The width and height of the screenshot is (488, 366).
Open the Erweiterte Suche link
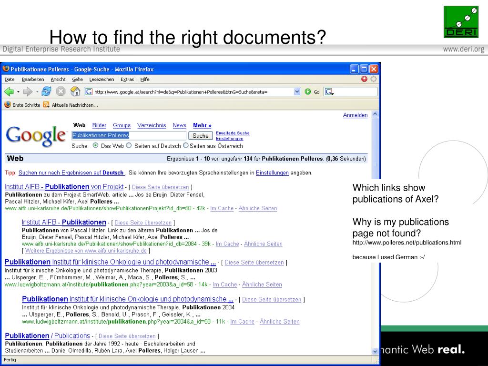233,133
